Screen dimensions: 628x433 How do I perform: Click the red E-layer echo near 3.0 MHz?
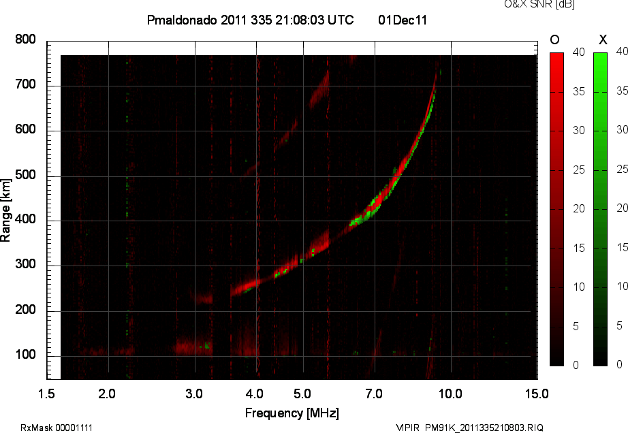194,346
